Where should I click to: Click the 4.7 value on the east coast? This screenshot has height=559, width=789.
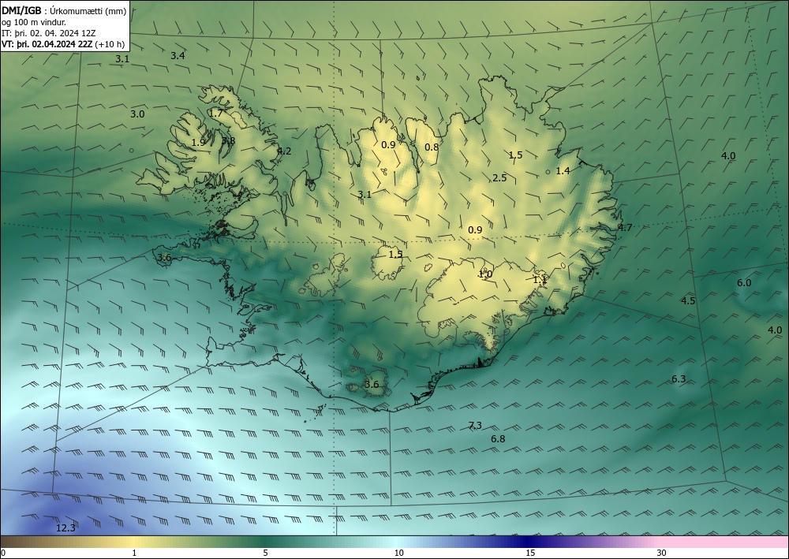pyautogui.click(x=625, y=227)
